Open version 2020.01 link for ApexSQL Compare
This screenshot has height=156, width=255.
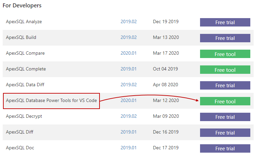(x=129, y=53)
